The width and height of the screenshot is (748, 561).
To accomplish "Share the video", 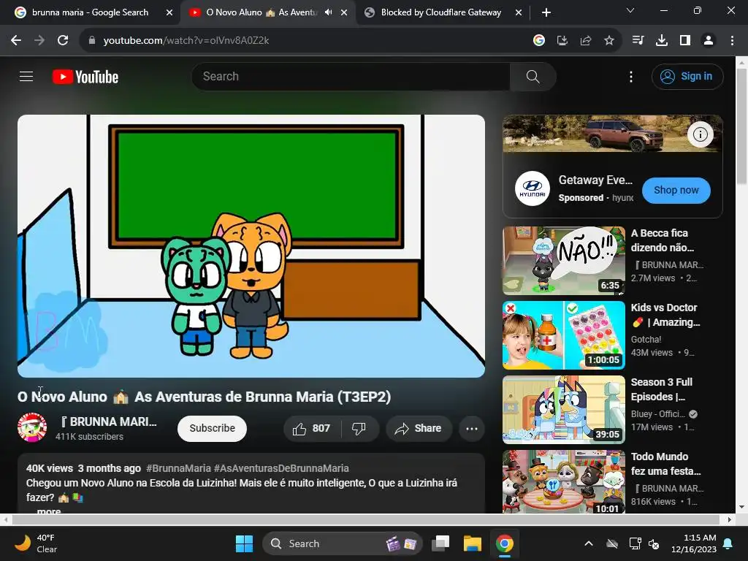I will tap(419, 428).
